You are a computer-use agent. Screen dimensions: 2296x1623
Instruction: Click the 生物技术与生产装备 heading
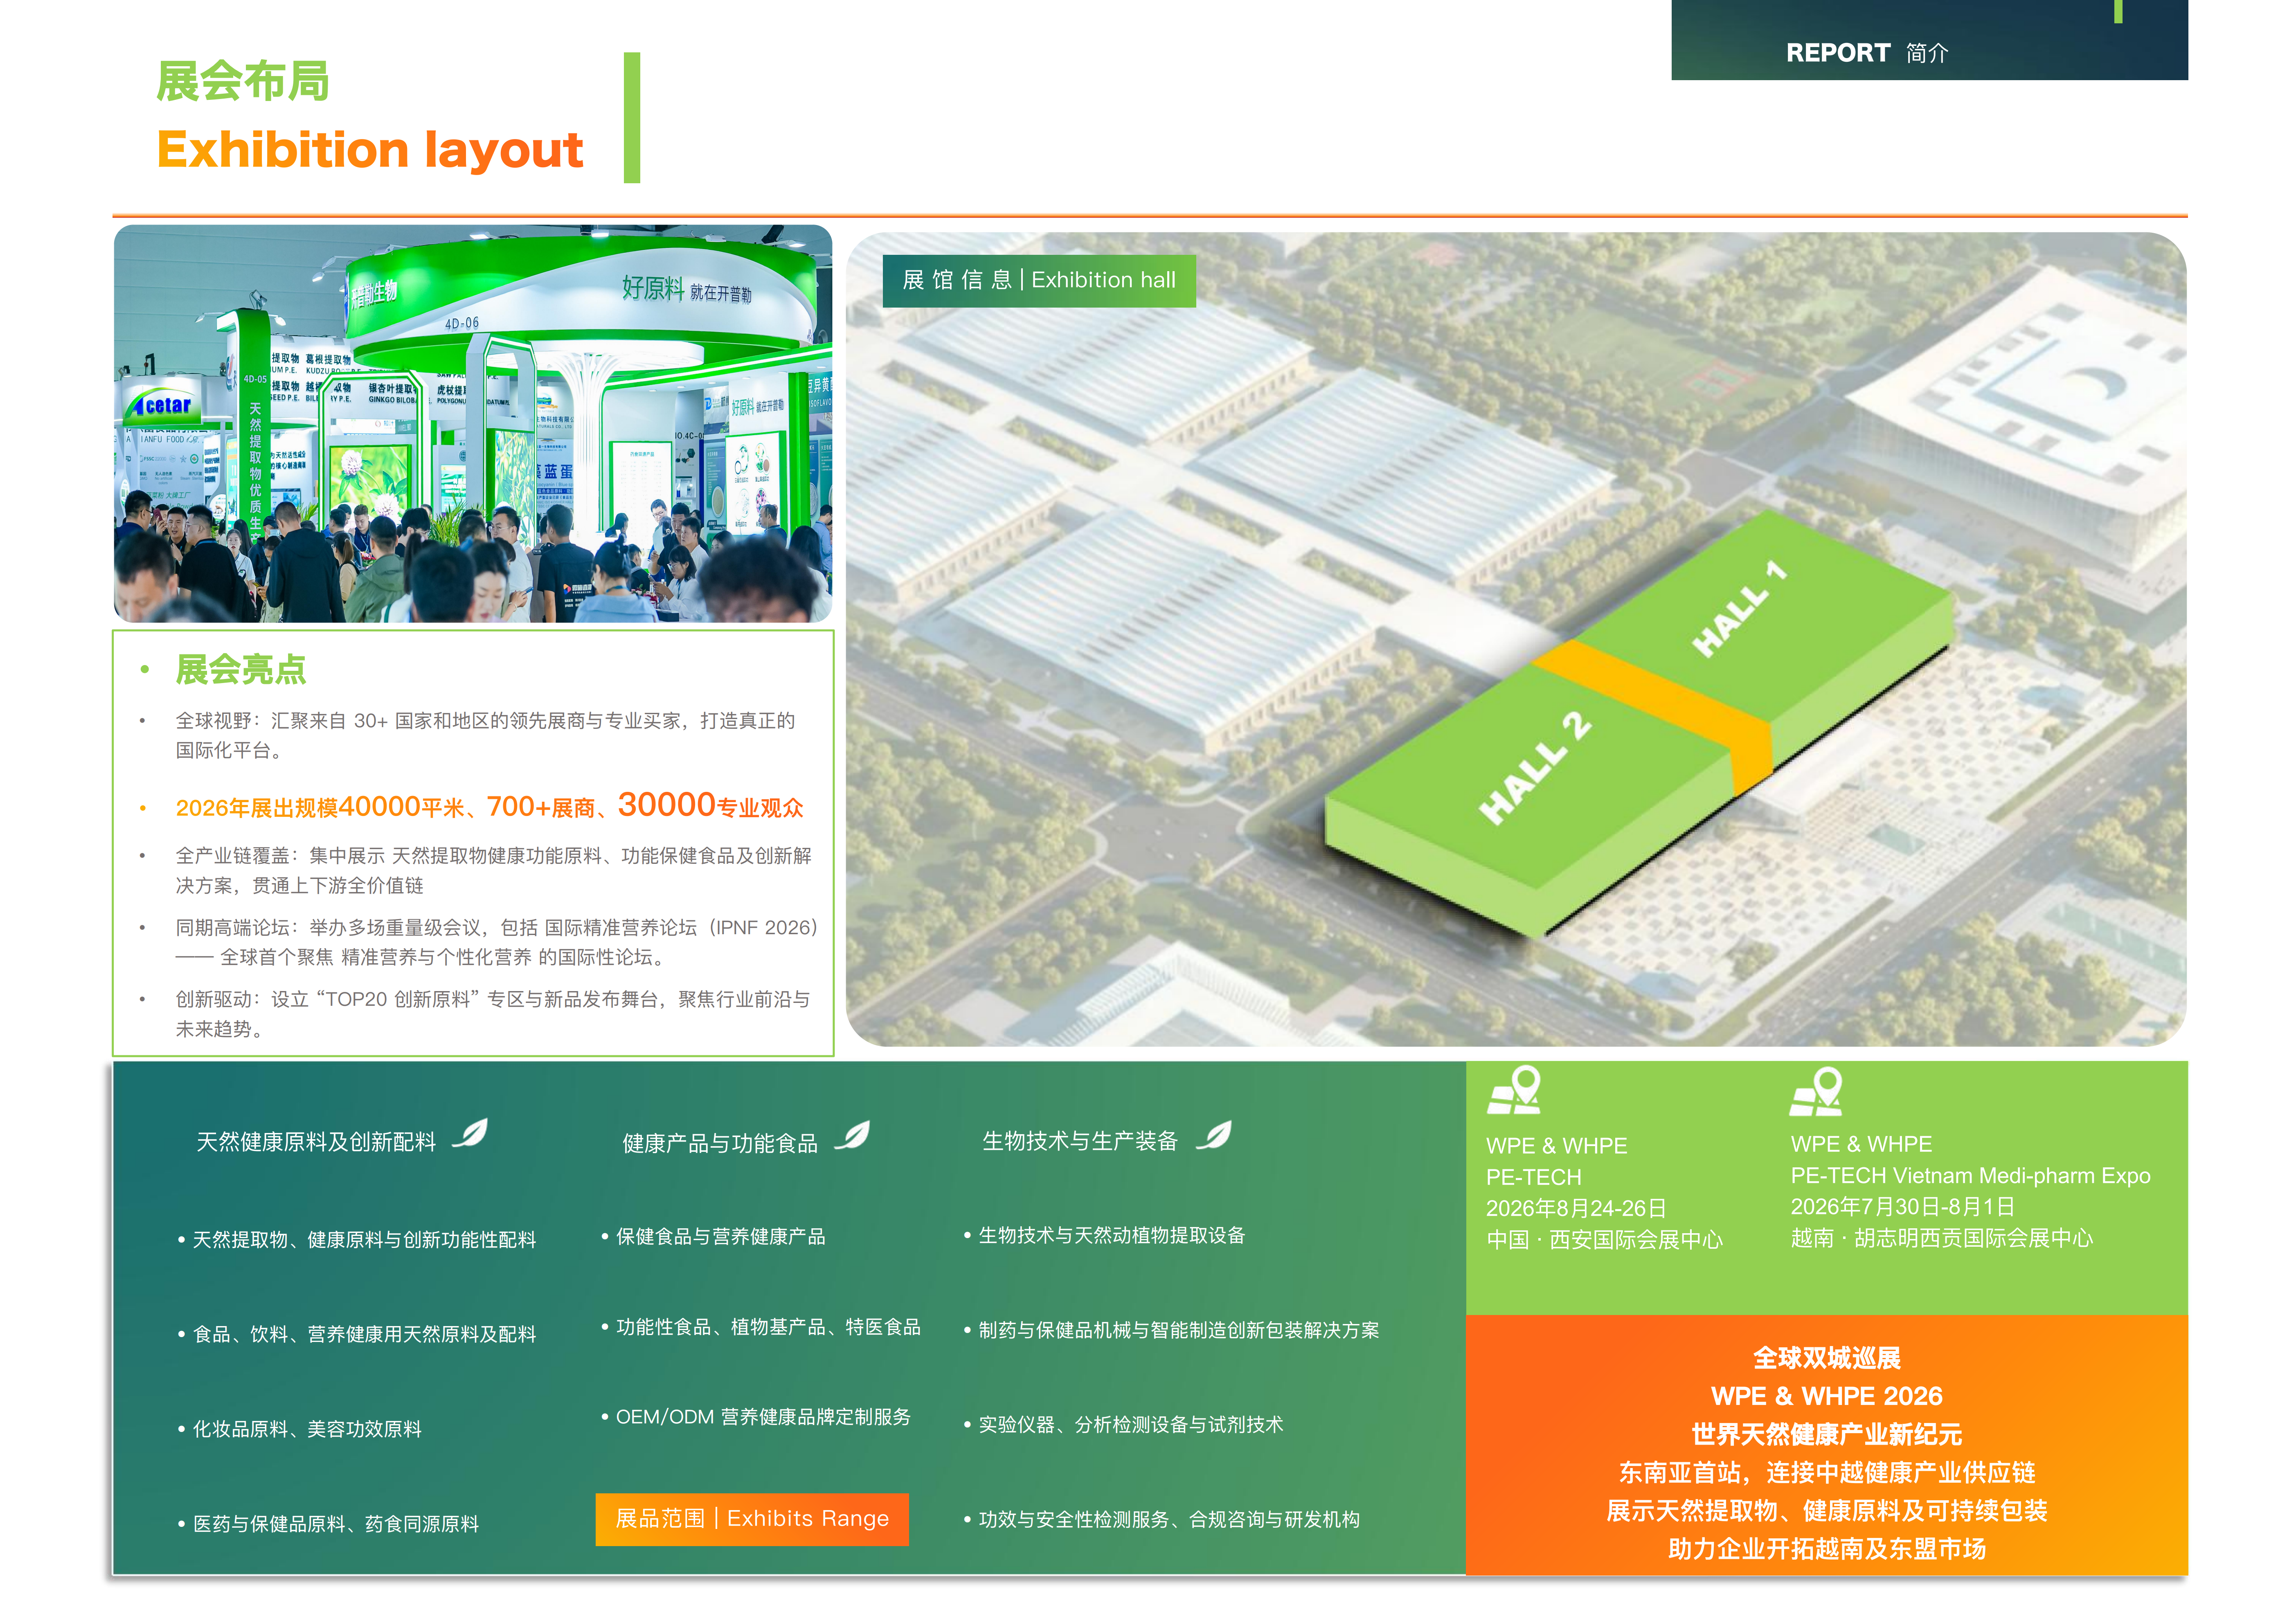click(1080, 1141)
